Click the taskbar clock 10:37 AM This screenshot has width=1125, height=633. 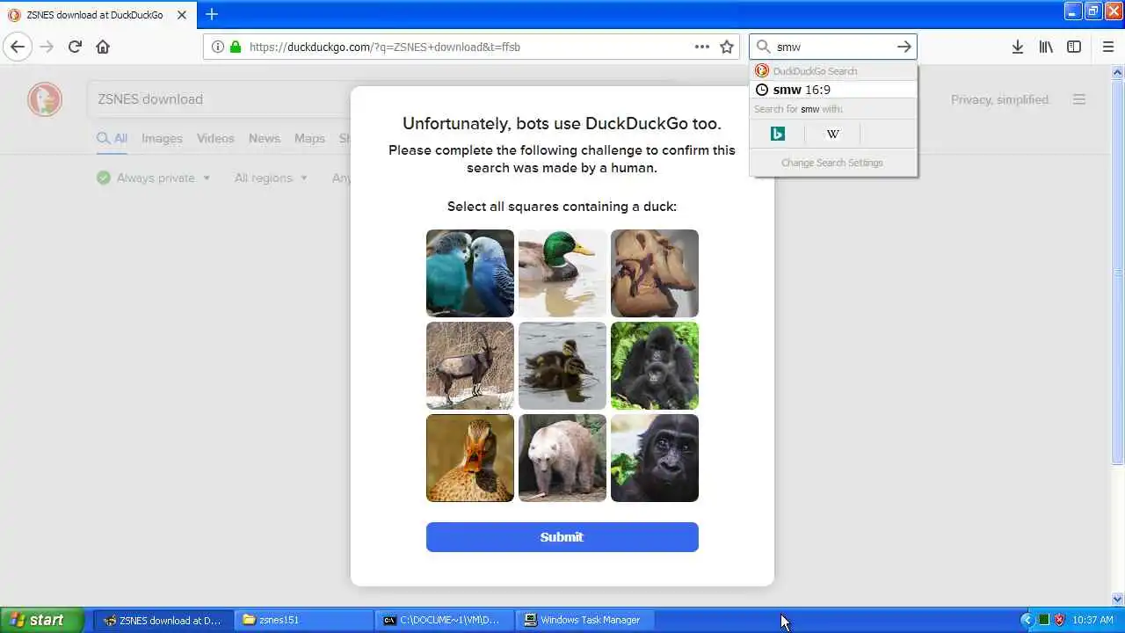[x=1092, y=620]
